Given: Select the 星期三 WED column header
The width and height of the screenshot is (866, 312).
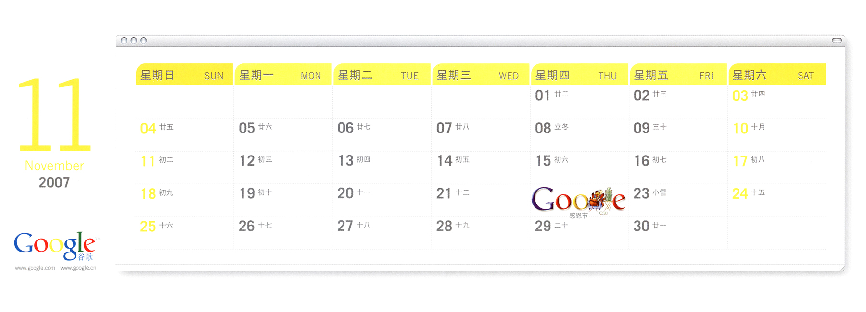Looking at the screenshot, I should coord(481,74).
